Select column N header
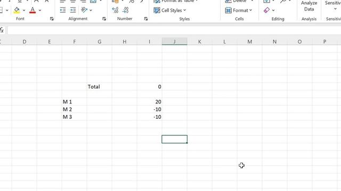Image resolution: width=341 pixels, height=191 pixels. [274, 41]
